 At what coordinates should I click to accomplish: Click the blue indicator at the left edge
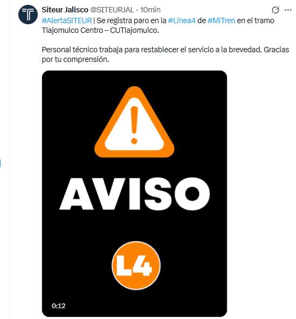point(0,163)
